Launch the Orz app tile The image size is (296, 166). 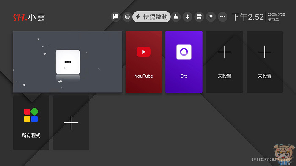184,62
